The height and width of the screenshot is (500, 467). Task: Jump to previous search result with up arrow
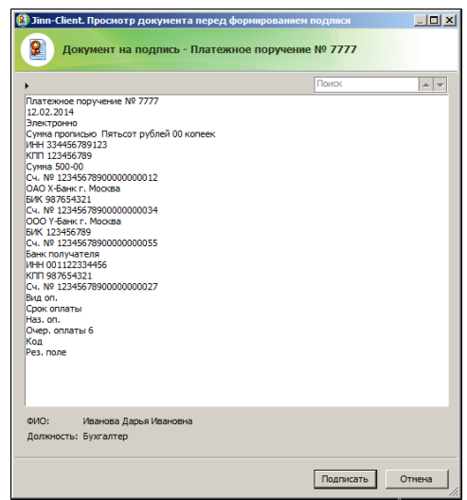click(x=425, y=85)
